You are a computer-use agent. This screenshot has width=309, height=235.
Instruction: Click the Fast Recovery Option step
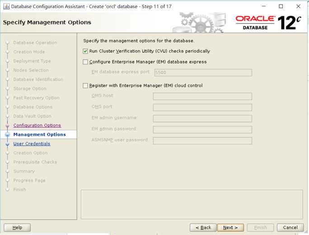pyautogui.click(x=36, y=97)
